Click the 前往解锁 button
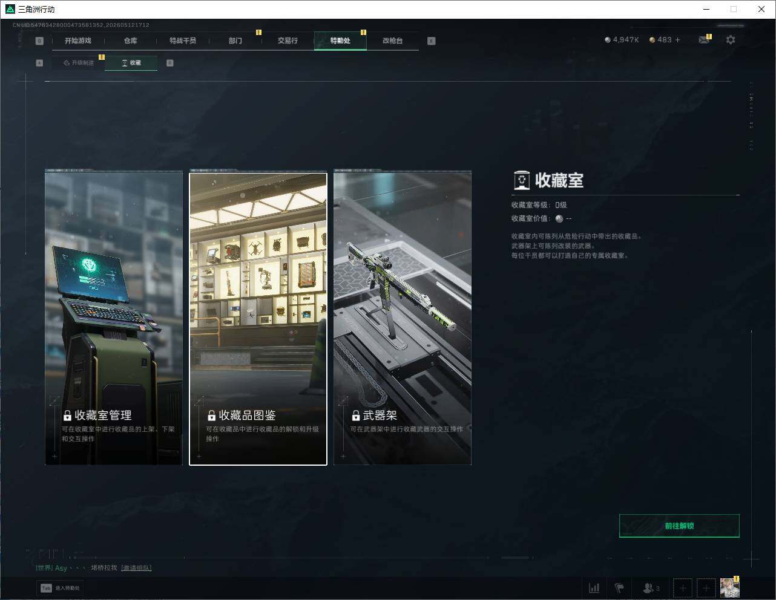Image resolution: width=776 pixels, height=600 pixels. point(679,526)
